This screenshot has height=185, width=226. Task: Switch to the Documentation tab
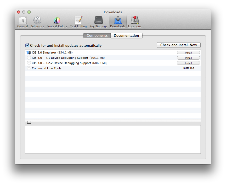click(126, 36)
